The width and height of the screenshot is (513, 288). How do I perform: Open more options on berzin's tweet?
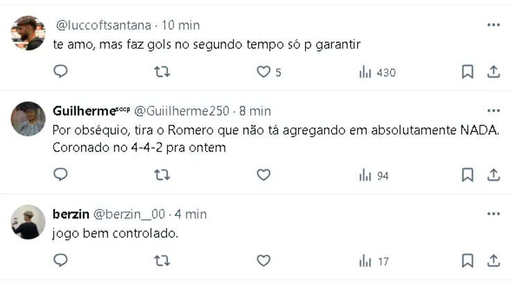[x=493, y=214]
